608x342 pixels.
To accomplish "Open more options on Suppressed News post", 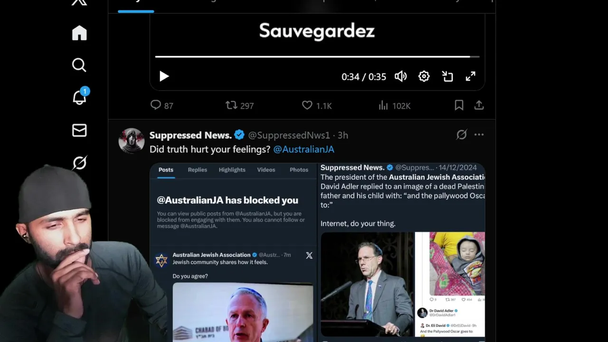I will click(479, 135).
